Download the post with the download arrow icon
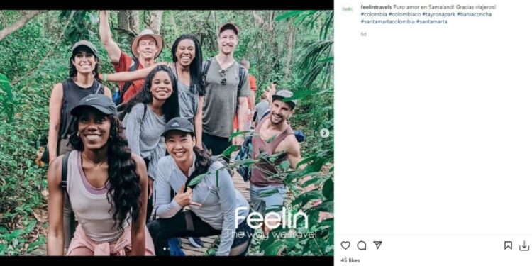This screenshot has width=532, height=266. point(524,245)
